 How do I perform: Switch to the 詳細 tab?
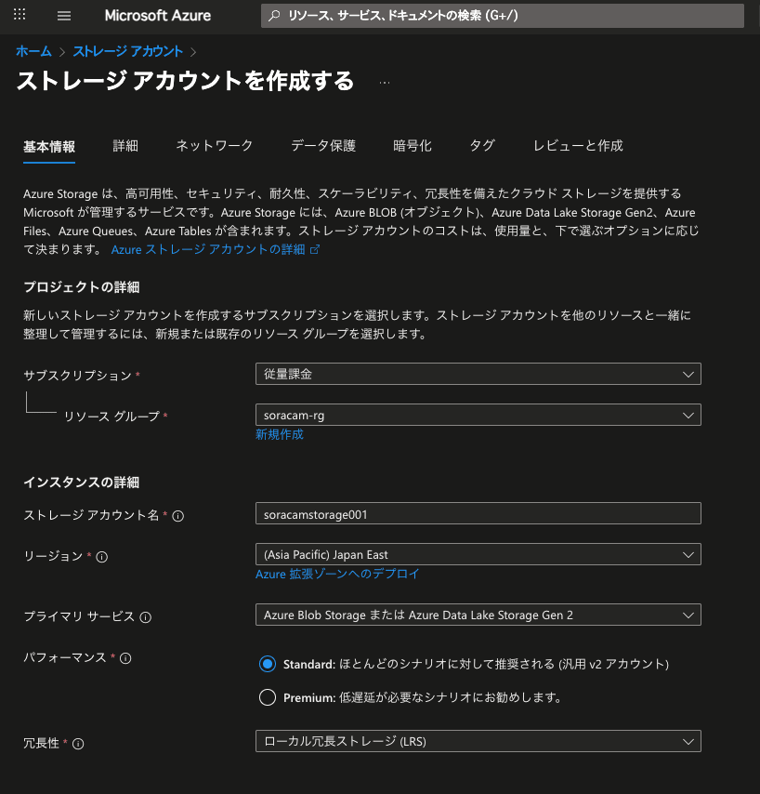point(125,146)
